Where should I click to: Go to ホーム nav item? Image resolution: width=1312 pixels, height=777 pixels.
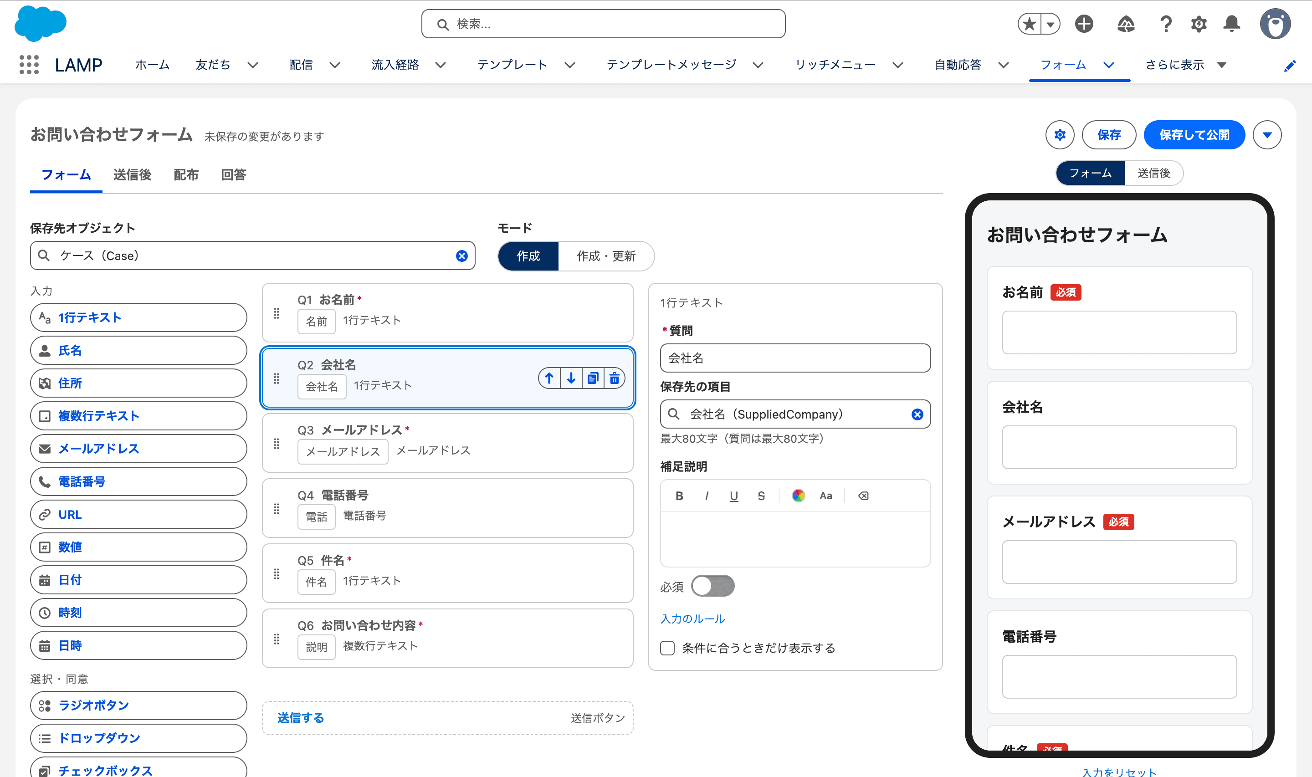click(x=152, y=65)
